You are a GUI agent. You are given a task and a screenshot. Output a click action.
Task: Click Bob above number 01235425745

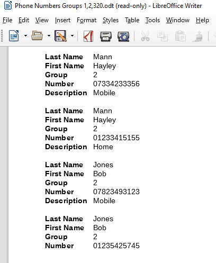click(x=100, y=228)
